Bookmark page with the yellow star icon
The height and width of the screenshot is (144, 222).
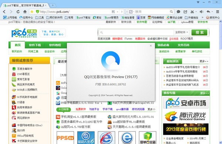point(32,12)
